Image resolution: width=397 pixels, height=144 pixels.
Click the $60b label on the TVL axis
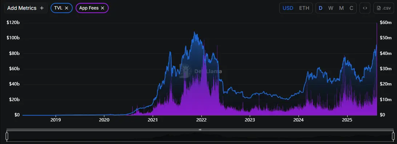14,69
